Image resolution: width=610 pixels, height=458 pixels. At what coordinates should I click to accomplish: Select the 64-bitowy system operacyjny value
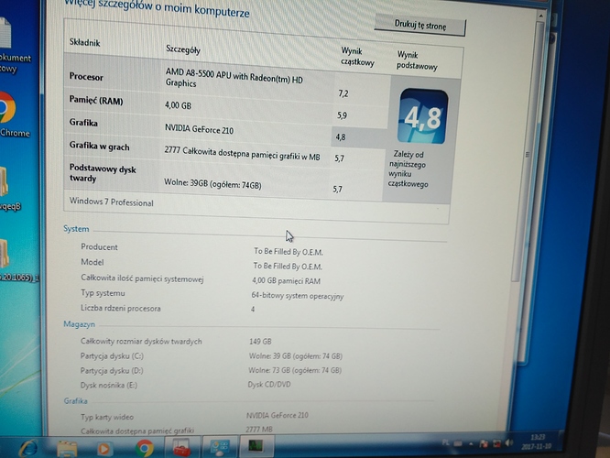point(298,296)
